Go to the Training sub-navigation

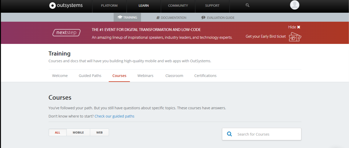tap(127, 18)
